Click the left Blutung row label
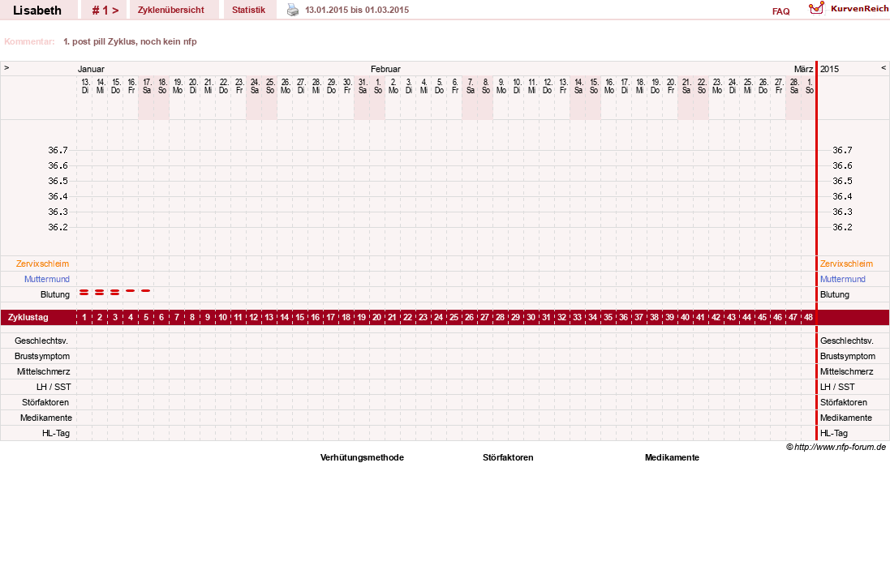 [x=55, y=294]
